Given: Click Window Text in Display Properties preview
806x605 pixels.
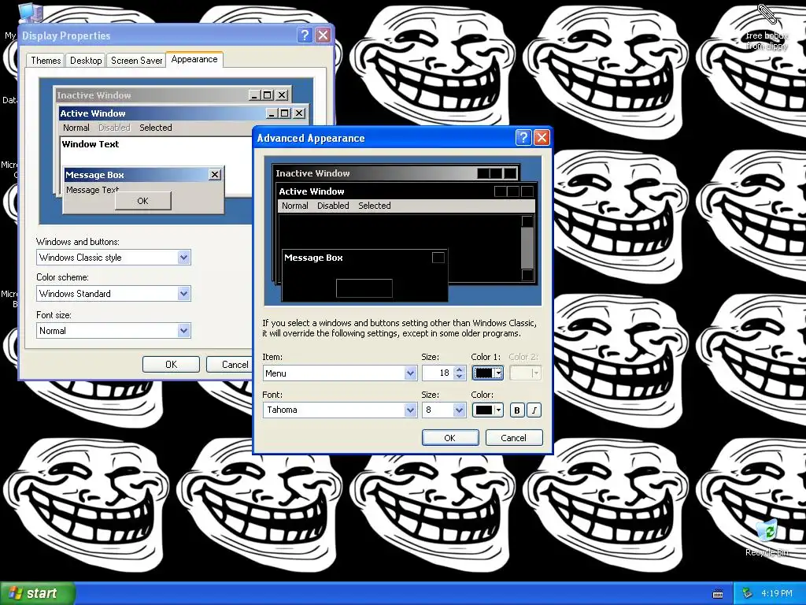Looking at the screenshot, I should tap(91, 144).
